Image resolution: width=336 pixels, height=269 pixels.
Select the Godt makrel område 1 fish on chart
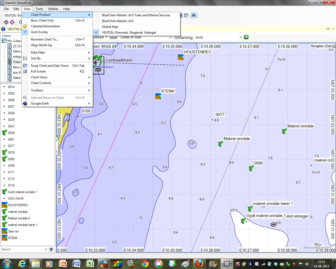(x=243, y=221)
